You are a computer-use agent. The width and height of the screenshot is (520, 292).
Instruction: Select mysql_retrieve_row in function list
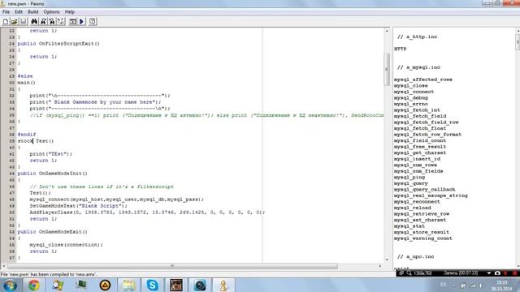[x=422, y=214]
